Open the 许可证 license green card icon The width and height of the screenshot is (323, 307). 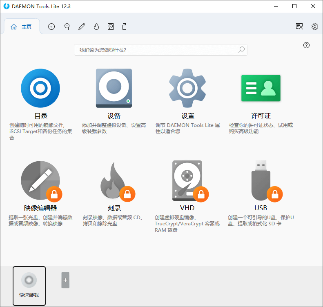pos(261,88)
